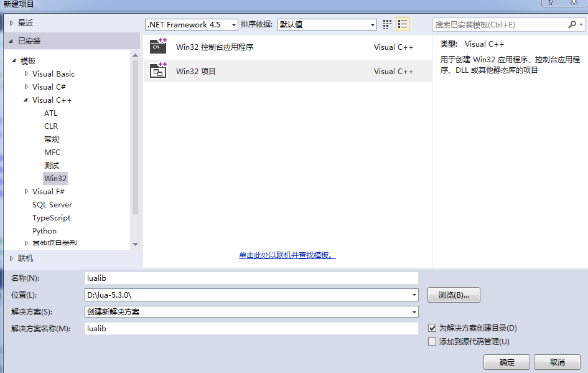
Task: Select MFC template category
Action: (x=52, y=153)
